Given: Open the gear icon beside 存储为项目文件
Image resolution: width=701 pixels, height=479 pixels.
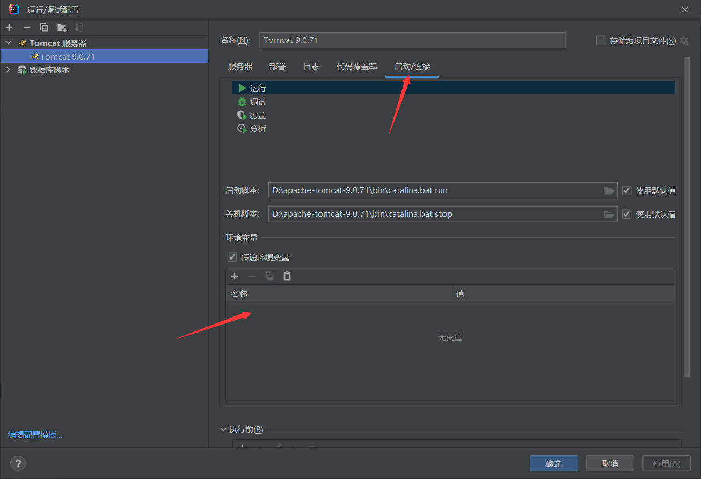Looking at the screenshot, I should (x=684, y=40).
